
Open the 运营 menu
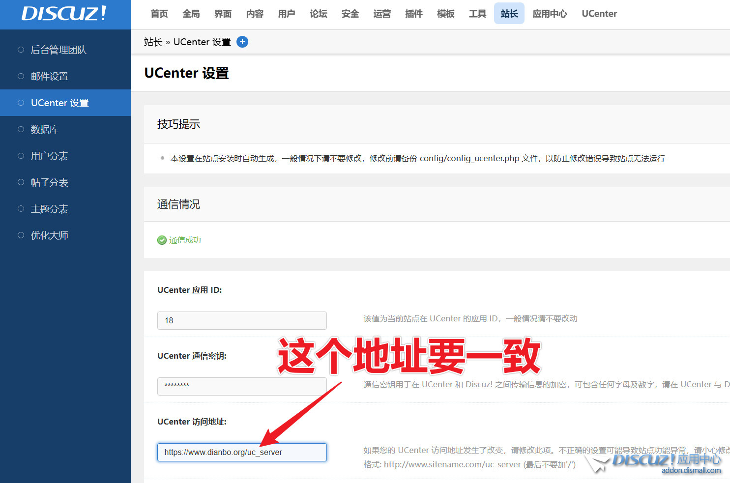(x=382, y=14)
